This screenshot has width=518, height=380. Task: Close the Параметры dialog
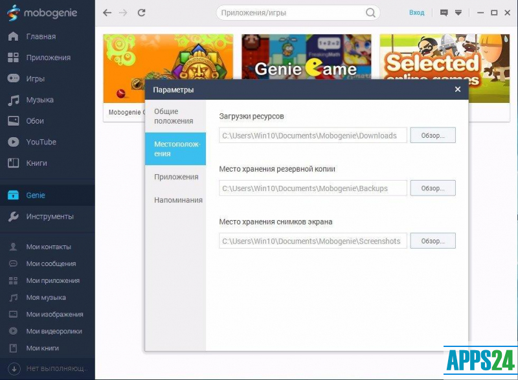tap(458, 89)
